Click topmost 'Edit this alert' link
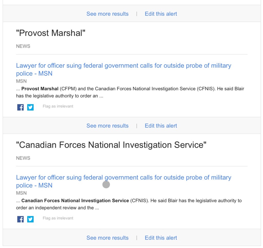Image resolution: width=263 pixels, height=248 pixels. 161,14
